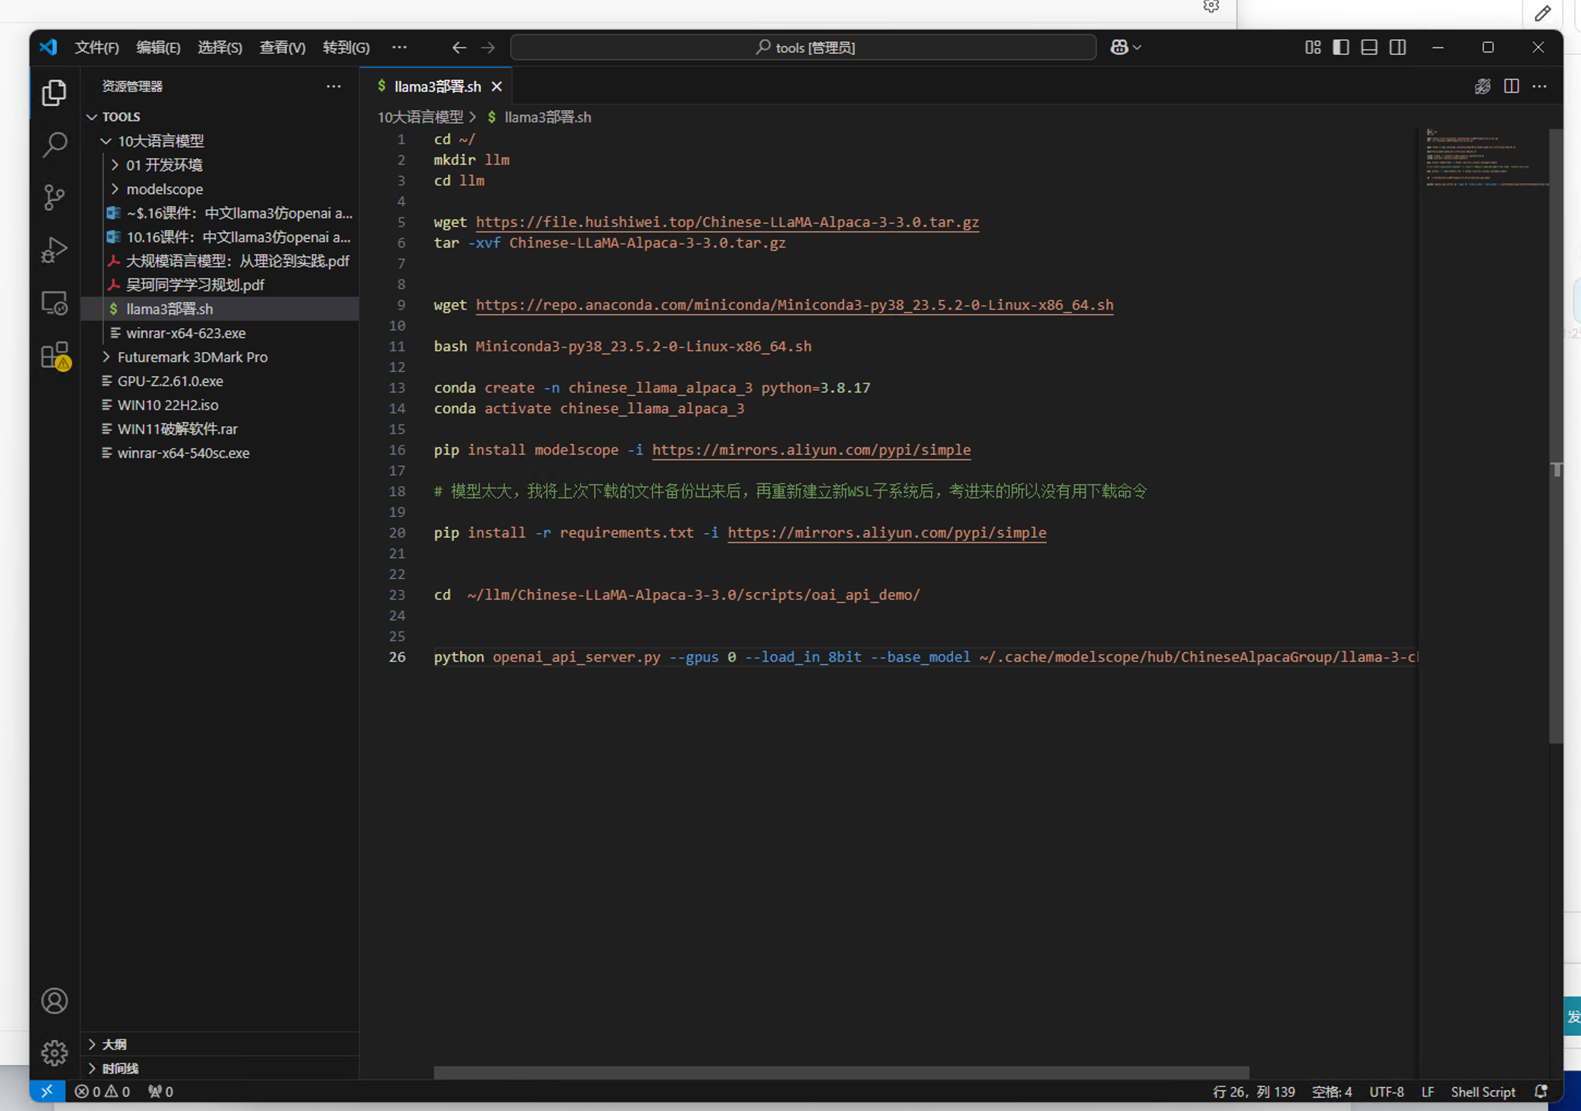Click the 行 26, 列 139 cursor position
The width and height of the screenshot is (1581, 1111).
1254,1092
